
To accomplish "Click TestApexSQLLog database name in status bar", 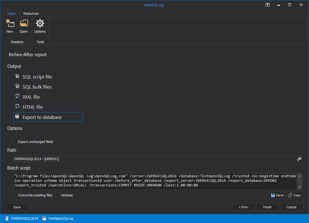I will coord(60,218).
